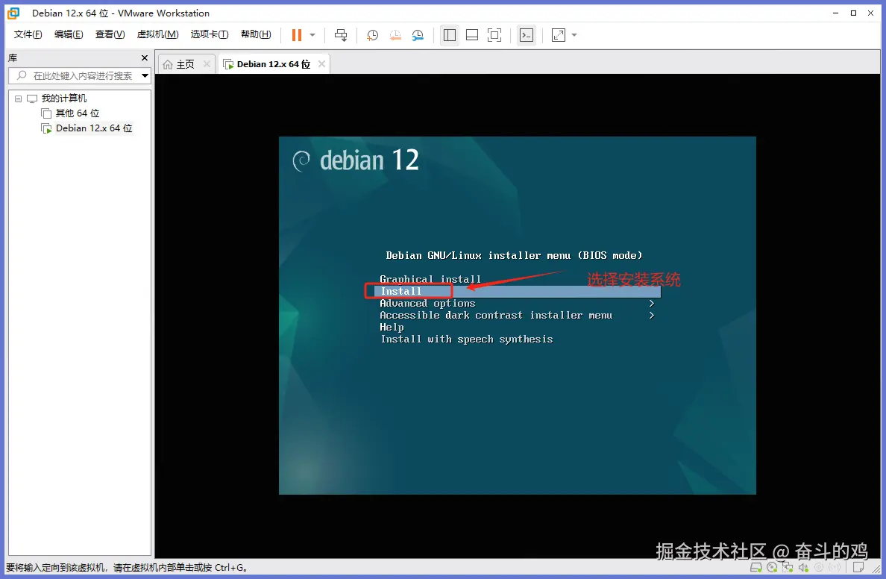
Task: Open the library search filter dropdown
Action: pyautogui.click(x=145, y=75)
